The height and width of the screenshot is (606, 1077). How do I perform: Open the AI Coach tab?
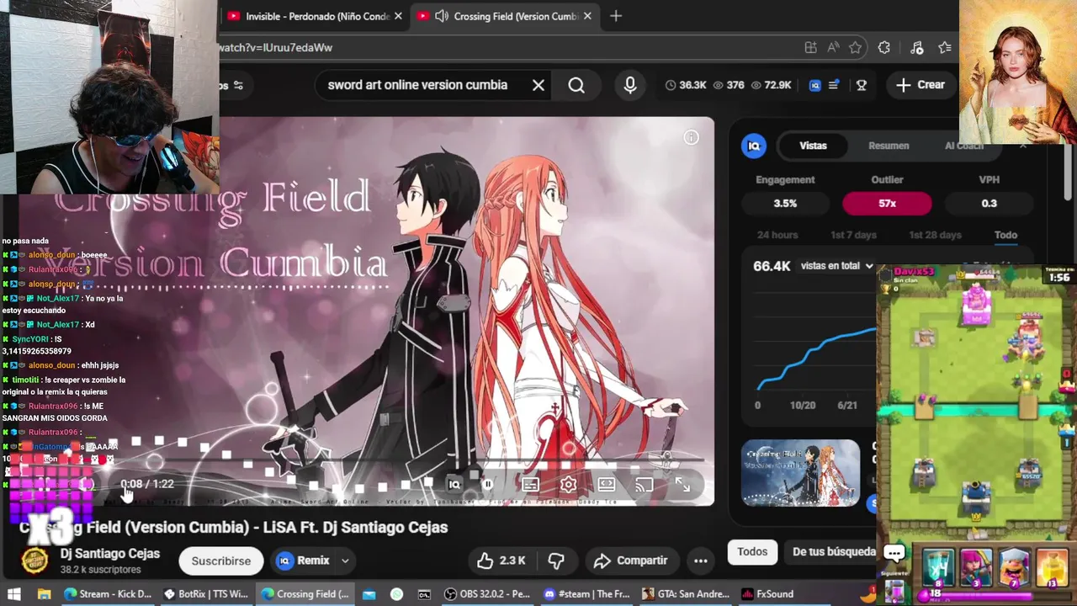pos(964,146)
